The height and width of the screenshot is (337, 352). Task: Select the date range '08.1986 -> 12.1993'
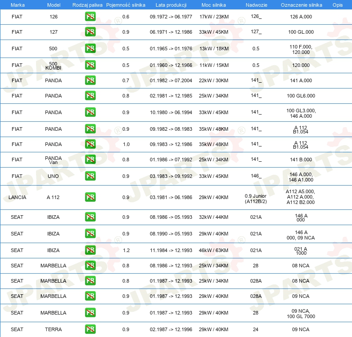[171, 265]
